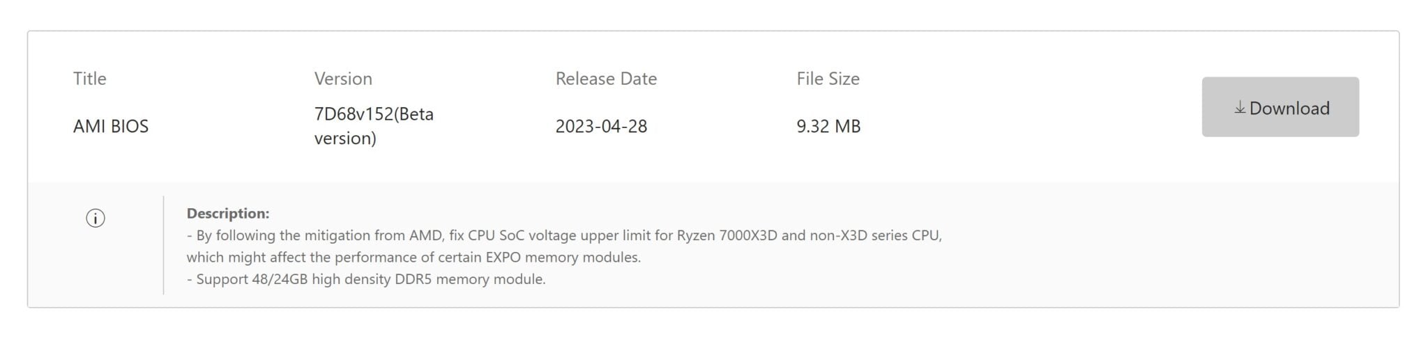Click the Title column label
This screenshot has width=1428, height=339.
tap(90, 79)
